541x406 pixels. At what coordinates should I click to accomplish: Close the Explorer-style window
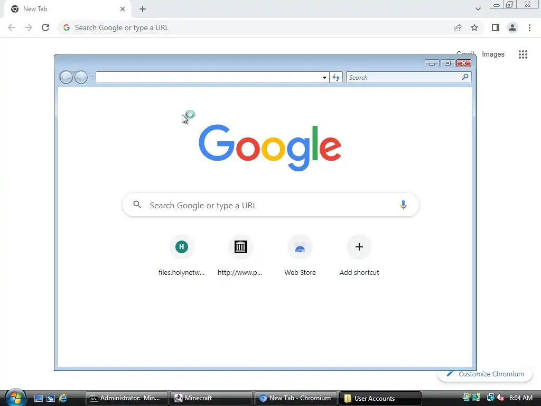(464, 63)
